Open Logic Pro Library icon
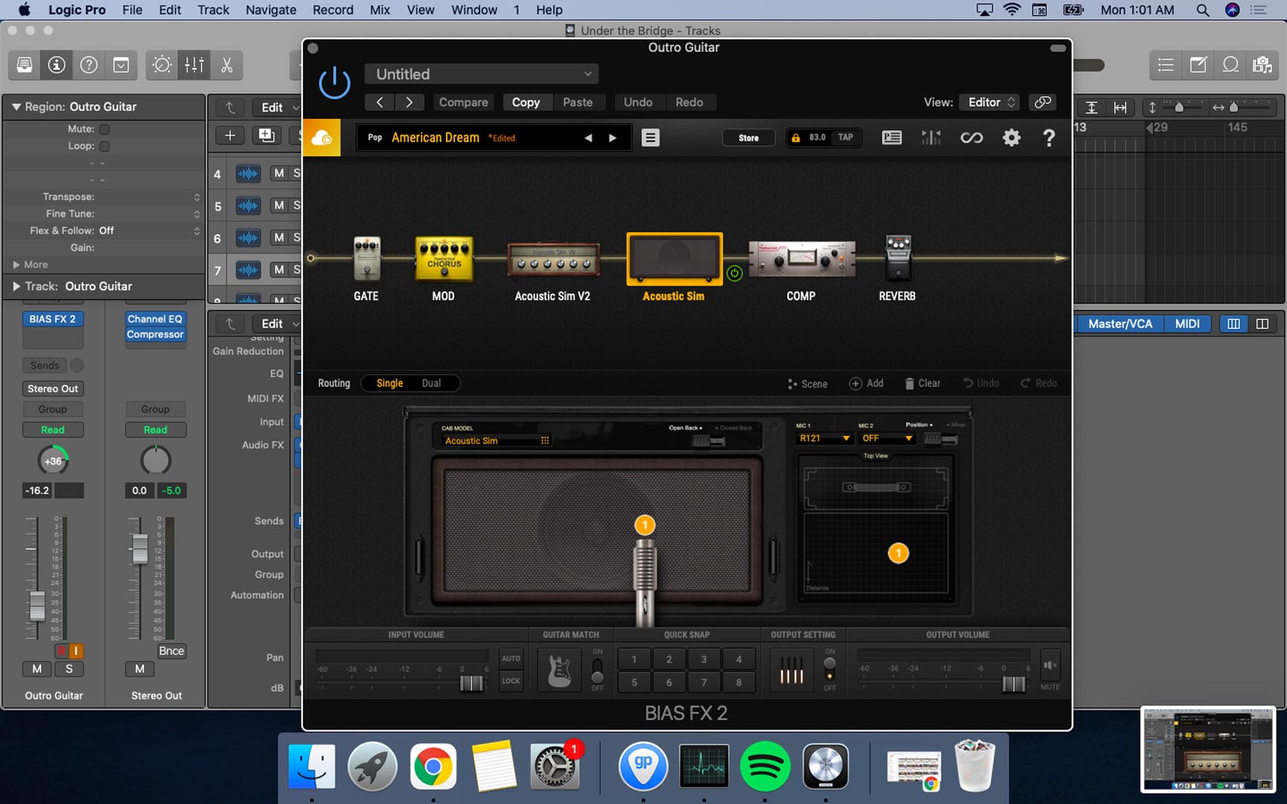The width and height of the screenshot is (1287, 804). tap(25, 65)
